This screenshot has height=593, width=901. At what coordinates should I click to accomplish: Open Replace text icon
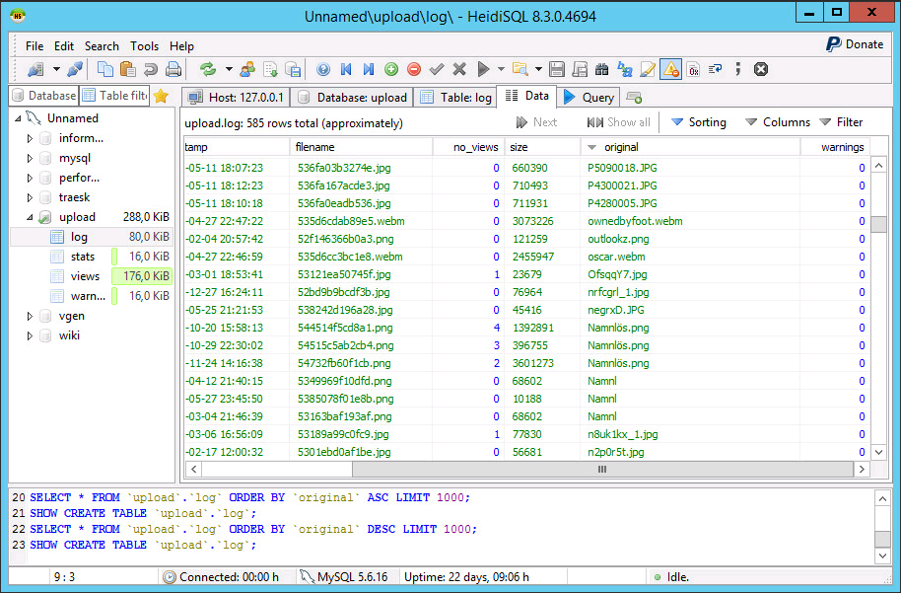[x=625, y=70]
